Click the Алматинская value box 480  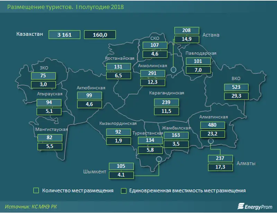212,125
